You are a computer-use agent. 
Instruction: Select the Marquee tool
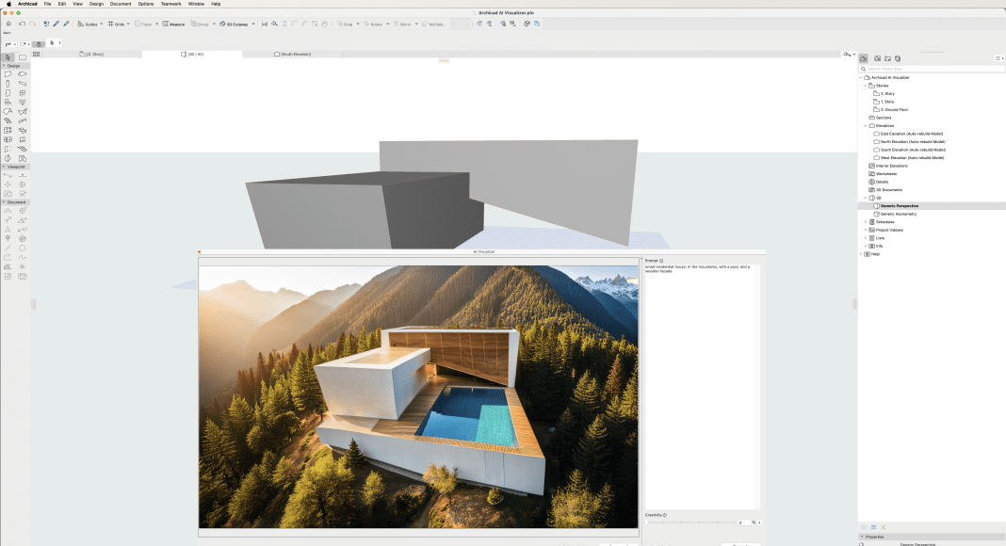click(23, 57)
